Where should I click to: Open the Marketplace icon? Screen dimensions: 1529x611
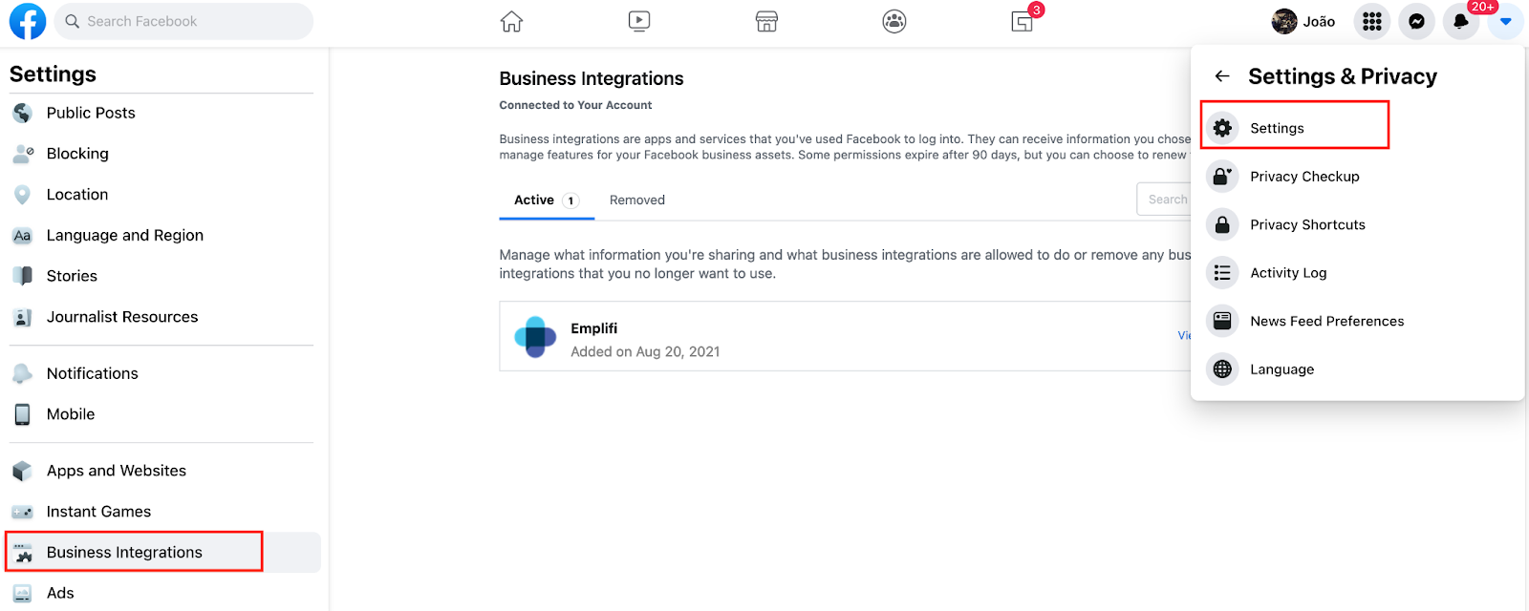766,21
